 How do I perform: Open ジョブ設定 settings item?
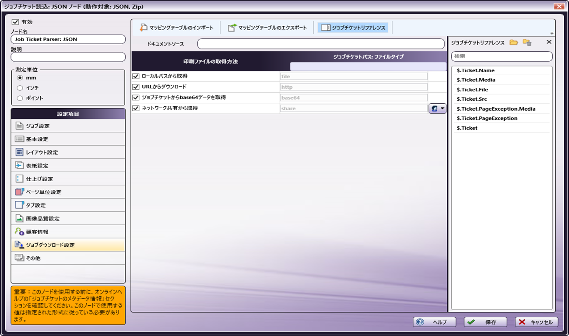(68, 126)
